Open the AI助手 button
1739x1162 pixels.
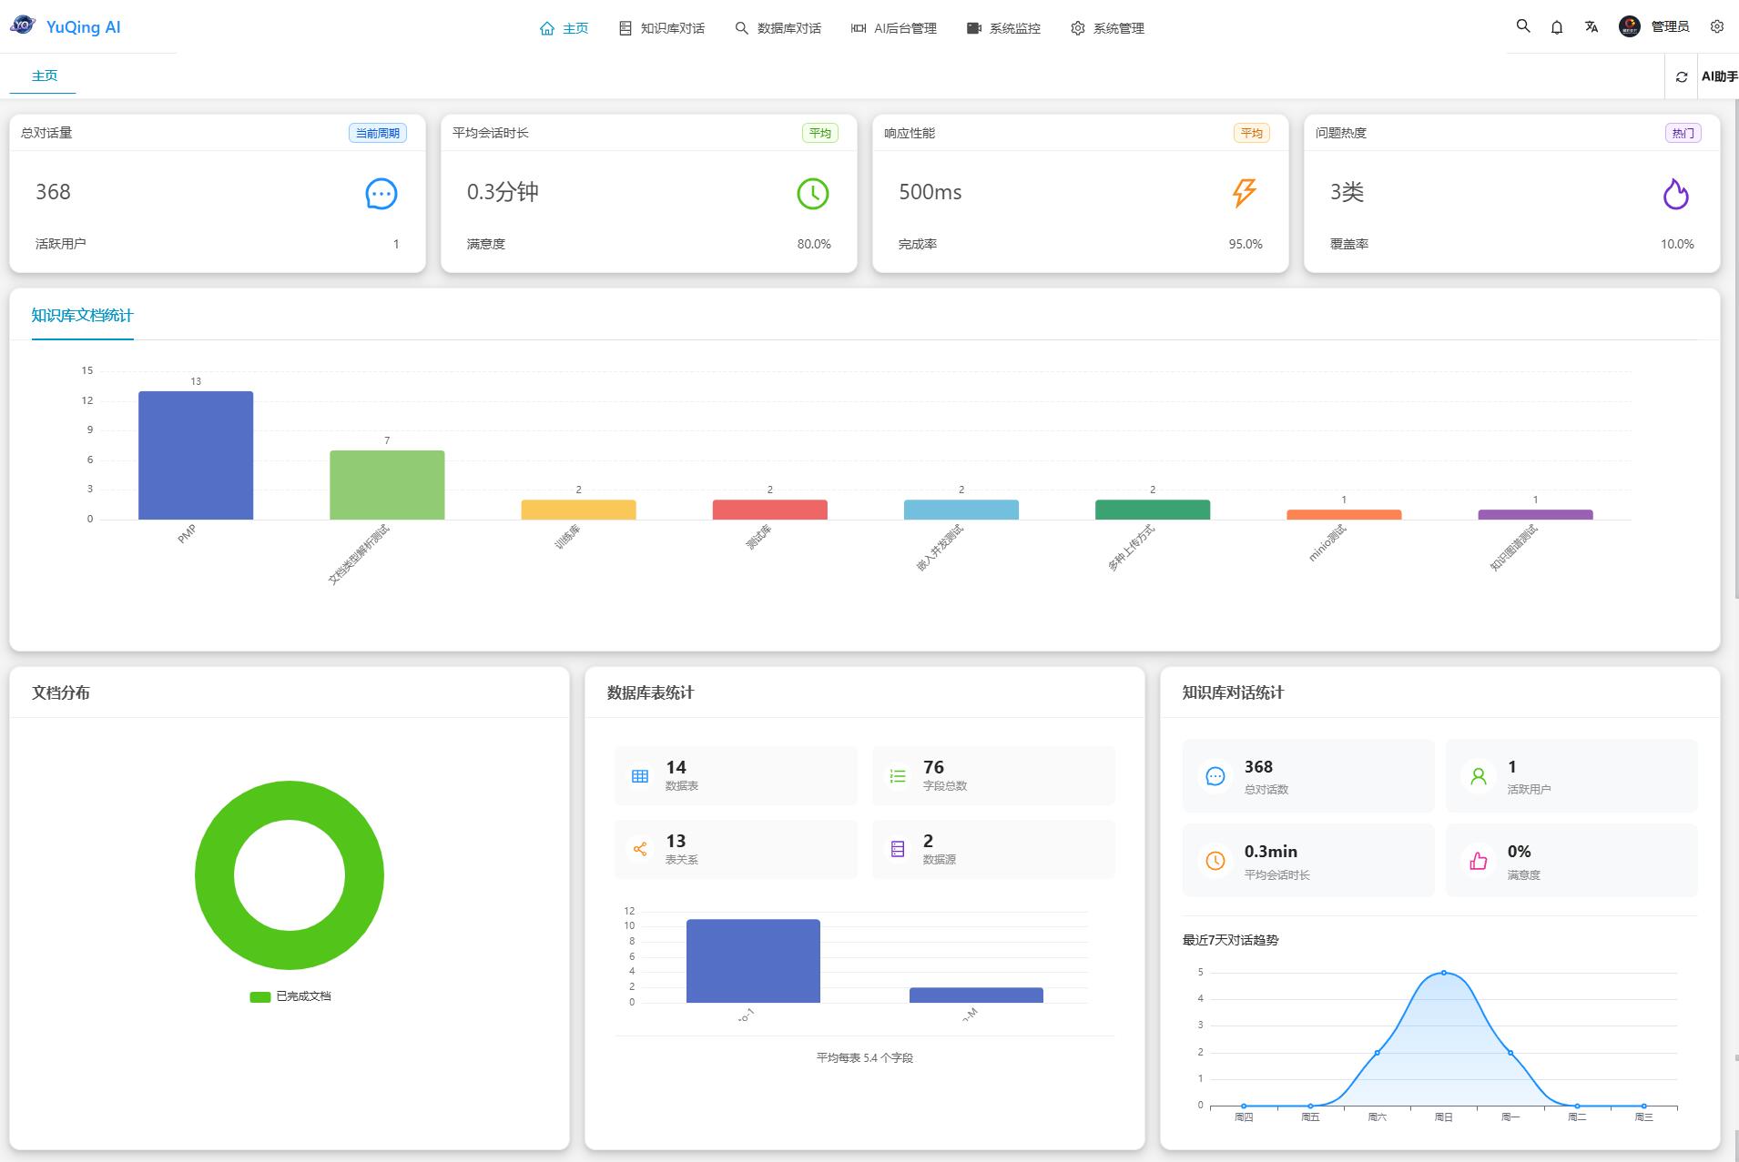pos(1719,76)
